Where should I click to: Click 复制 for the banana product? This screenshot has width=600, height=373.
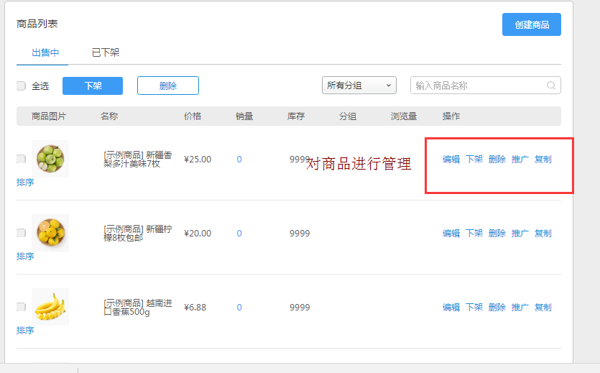(x=543, y=308)
